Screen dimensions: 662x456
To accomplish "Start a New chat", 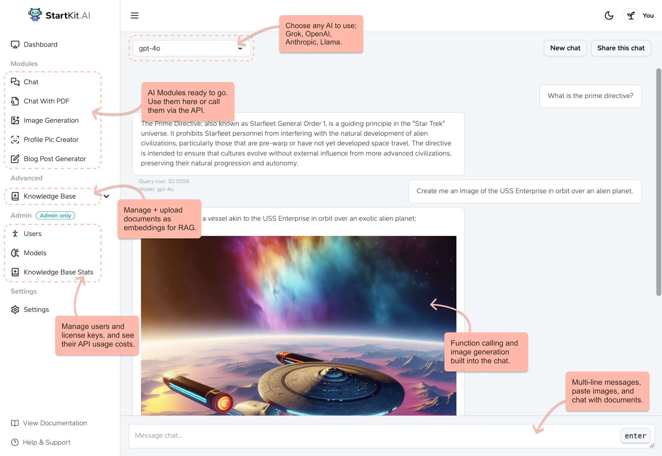I will pos(565,48).
